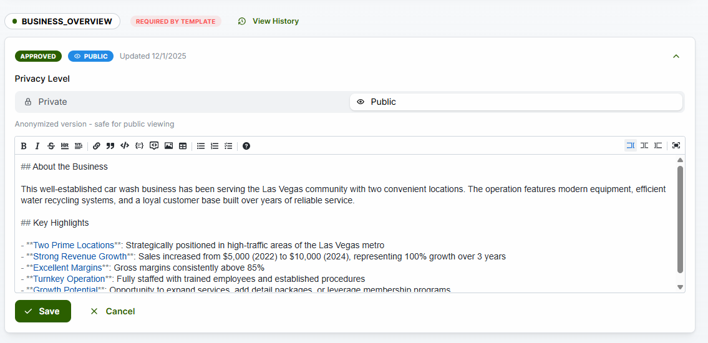708x343 pixels.
Task: Click the editor scrollbar up arrow
Action: (x=680, y=160)
